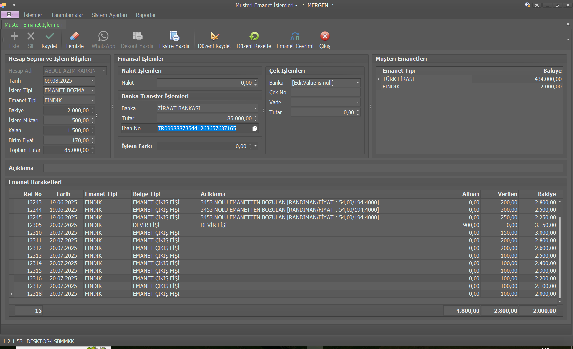
Task: Select the Musteri Emanet İşlemleri tab
Action: click(33, 25)
